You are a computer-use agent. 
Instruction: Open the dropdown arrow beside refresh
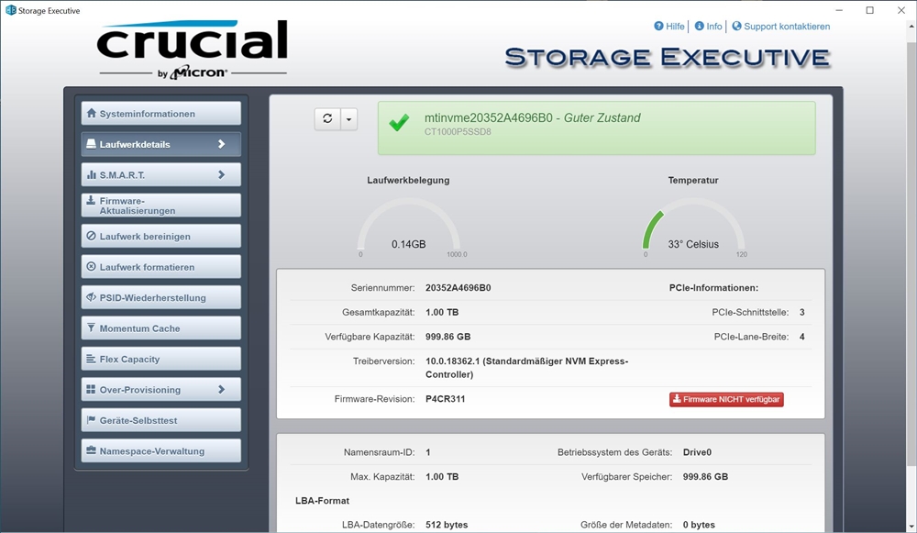point(348,119)
